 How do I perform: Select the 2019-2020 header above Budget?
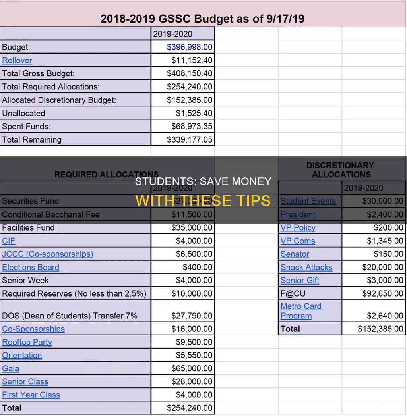[x=183, y=34]
